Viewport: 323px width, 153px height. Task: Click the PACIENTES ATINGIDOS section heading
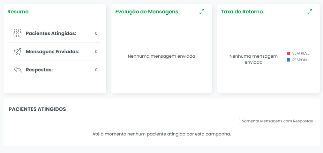tap(37, 109)
